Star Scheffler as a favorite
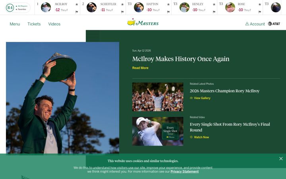 [x=122, y=4]
